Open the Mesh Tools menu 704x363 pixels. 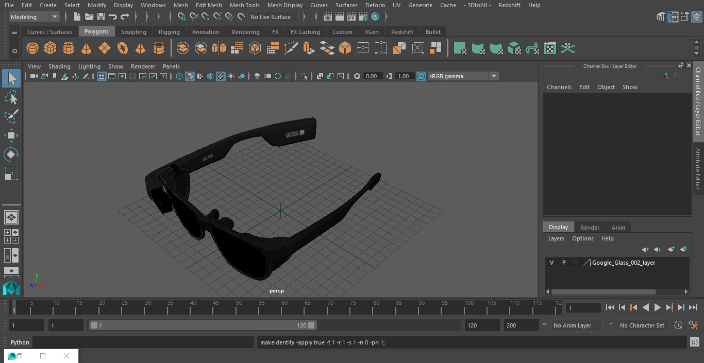coord(244,5)
